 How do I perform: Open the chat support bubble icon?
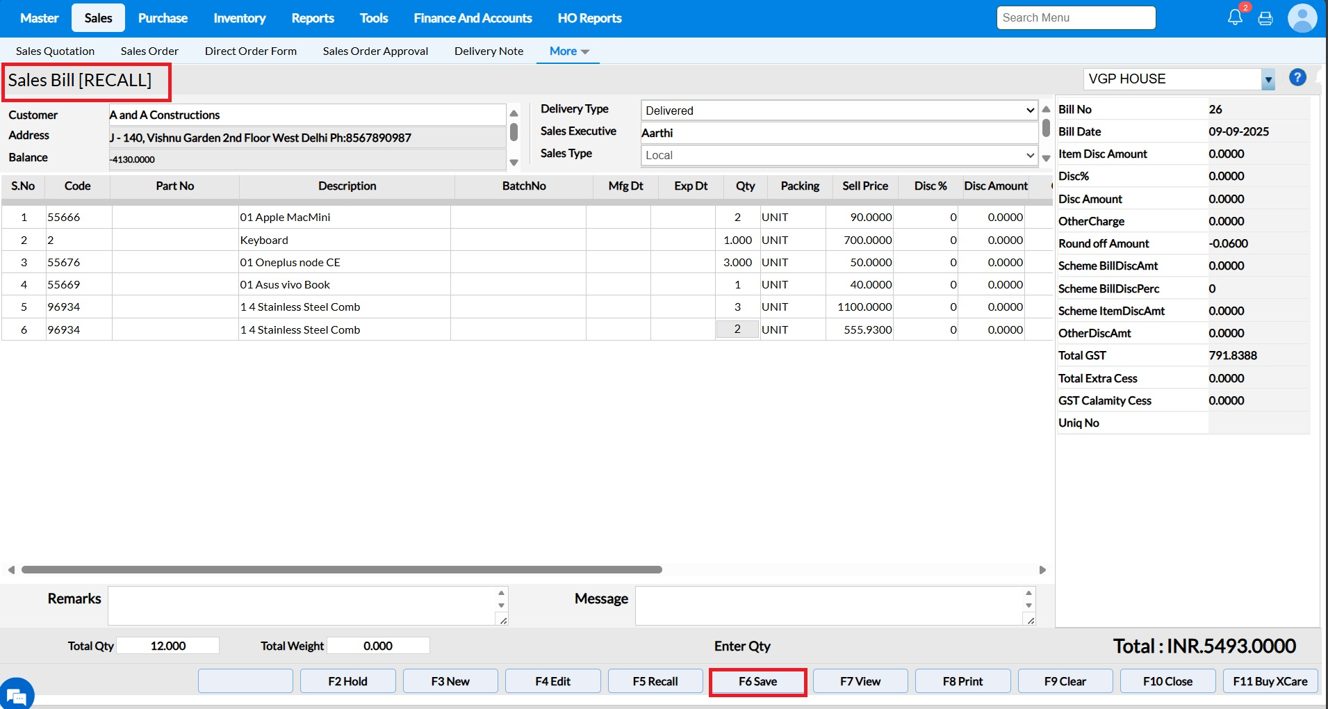click(x=16, y=694)
